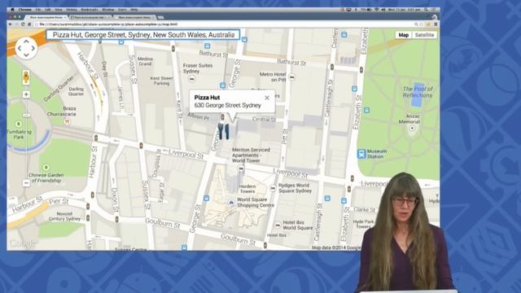Open the History menu
The width and height of the screenshot is (521, 293).
coord(72,10)
